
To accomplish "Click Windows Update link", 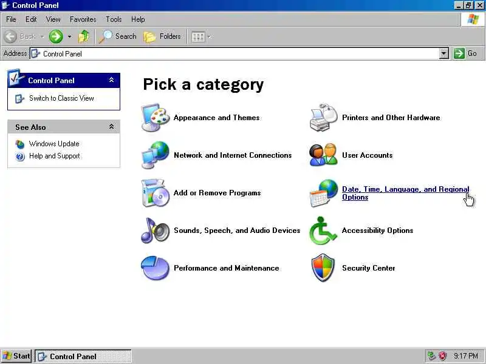I will point(54,144).
